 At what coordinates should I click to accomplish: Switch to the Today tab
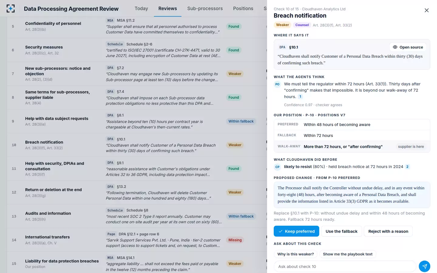pos(141,8)
